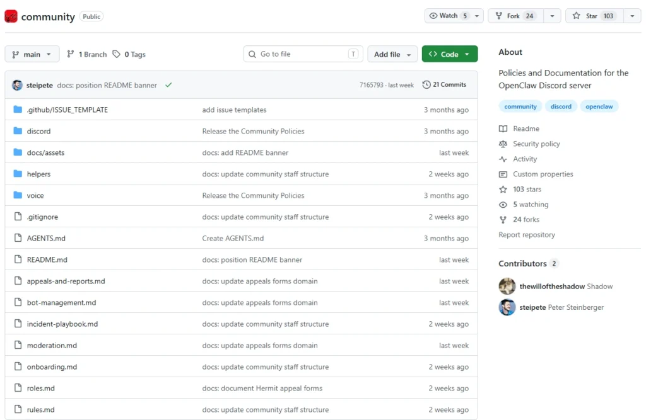View the 0 Tags link
Viewport: 646px width, 420px height.
(129, 54)
